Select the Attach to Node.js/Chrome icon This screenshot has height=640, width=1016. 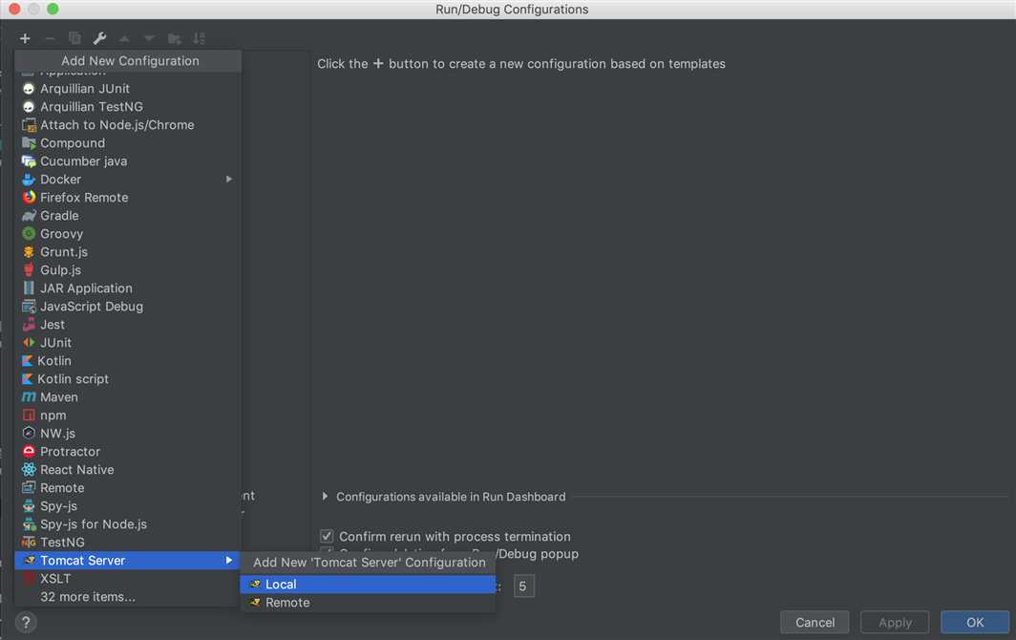29,125
